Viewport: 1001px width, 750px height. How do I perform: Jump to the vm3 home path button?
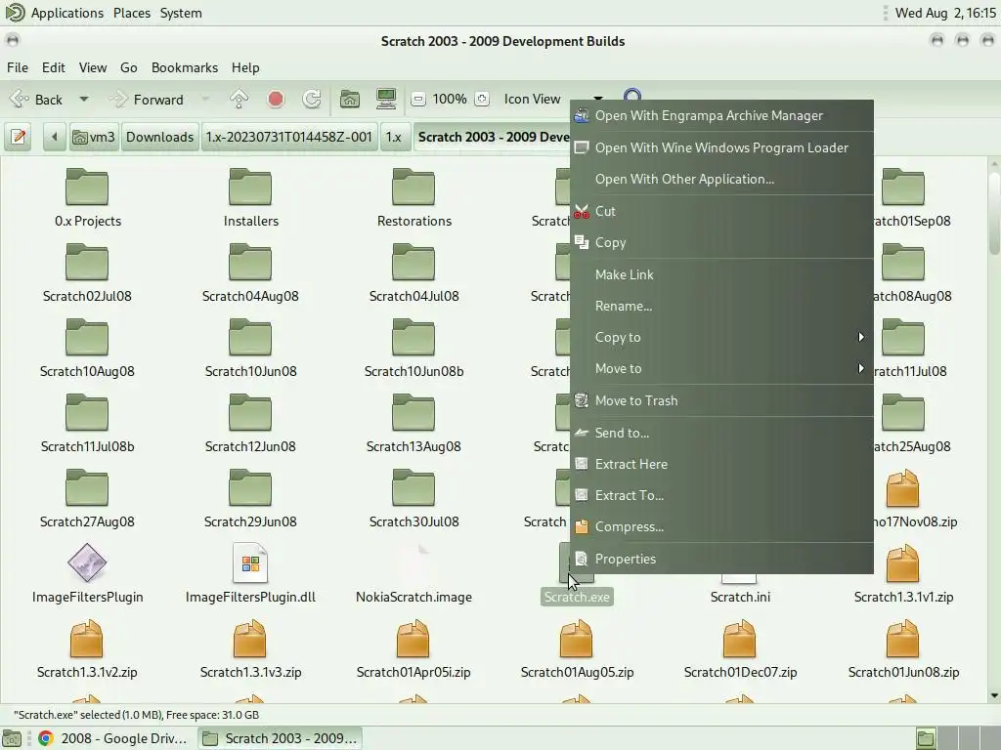pyautogui.click(x=94, y=137)
